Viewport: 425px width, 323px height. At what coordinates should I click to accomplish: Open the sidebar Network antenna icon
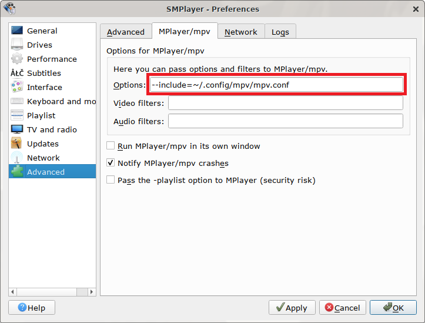point(17,157)
